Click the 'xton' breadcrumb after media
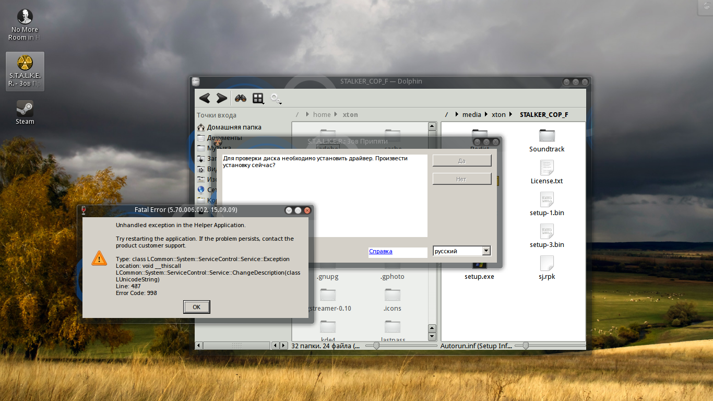Screen dimensions: 713x401 click(x=498, y=115)
